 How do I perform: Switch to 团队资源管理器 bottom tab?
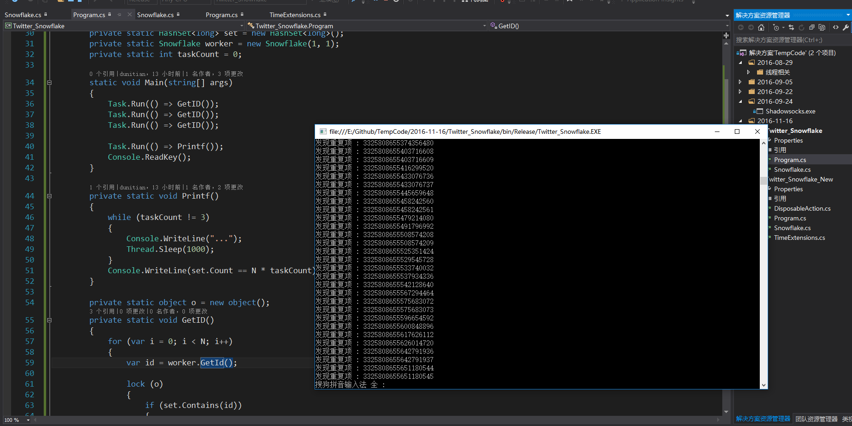[x=816, y=419]
